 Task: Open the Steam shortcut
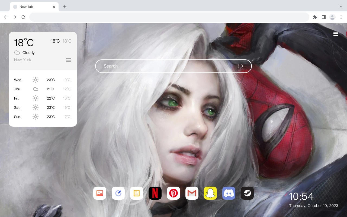pos(247,193)
